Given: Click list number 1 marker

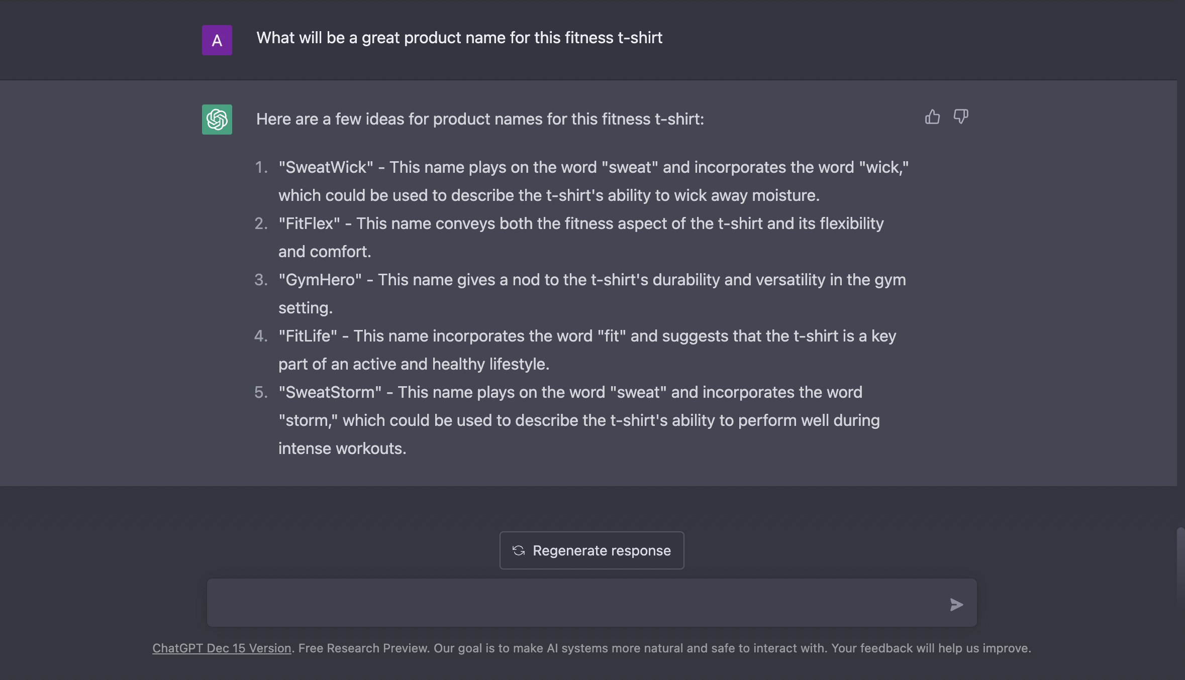Looking at the screenshot, I should click(x=261, y=167).
